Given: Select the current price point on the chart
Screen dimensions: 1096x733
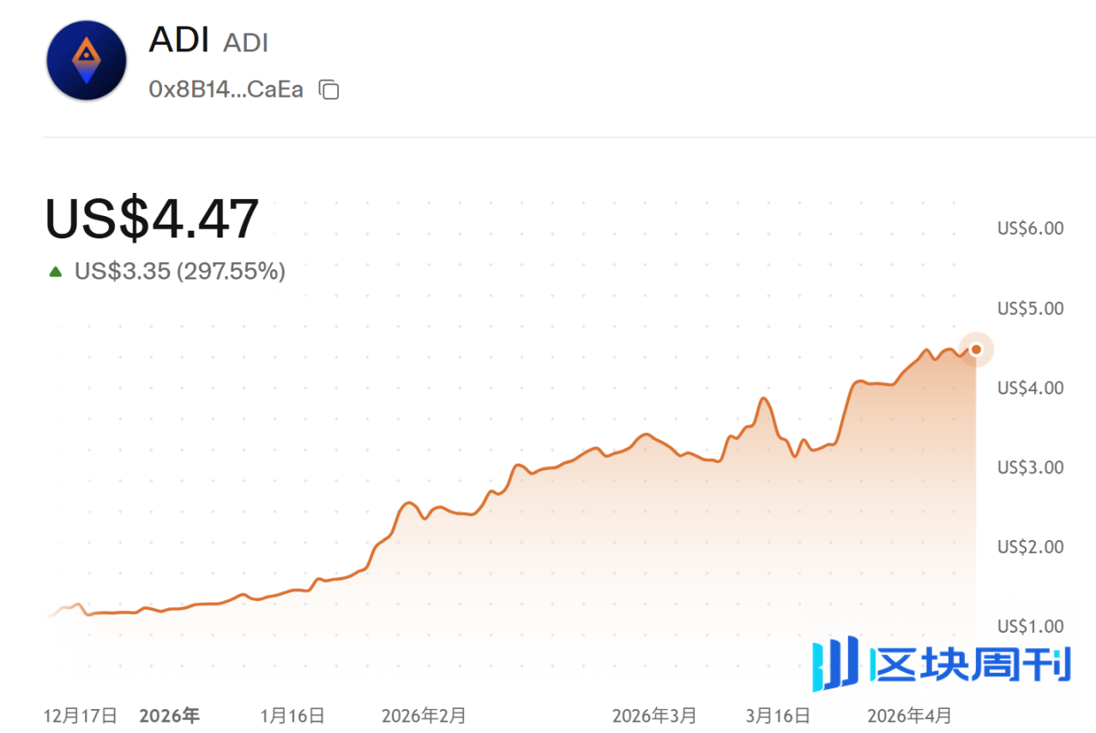Looking at the screenshot, I should [x=975, y=349].
